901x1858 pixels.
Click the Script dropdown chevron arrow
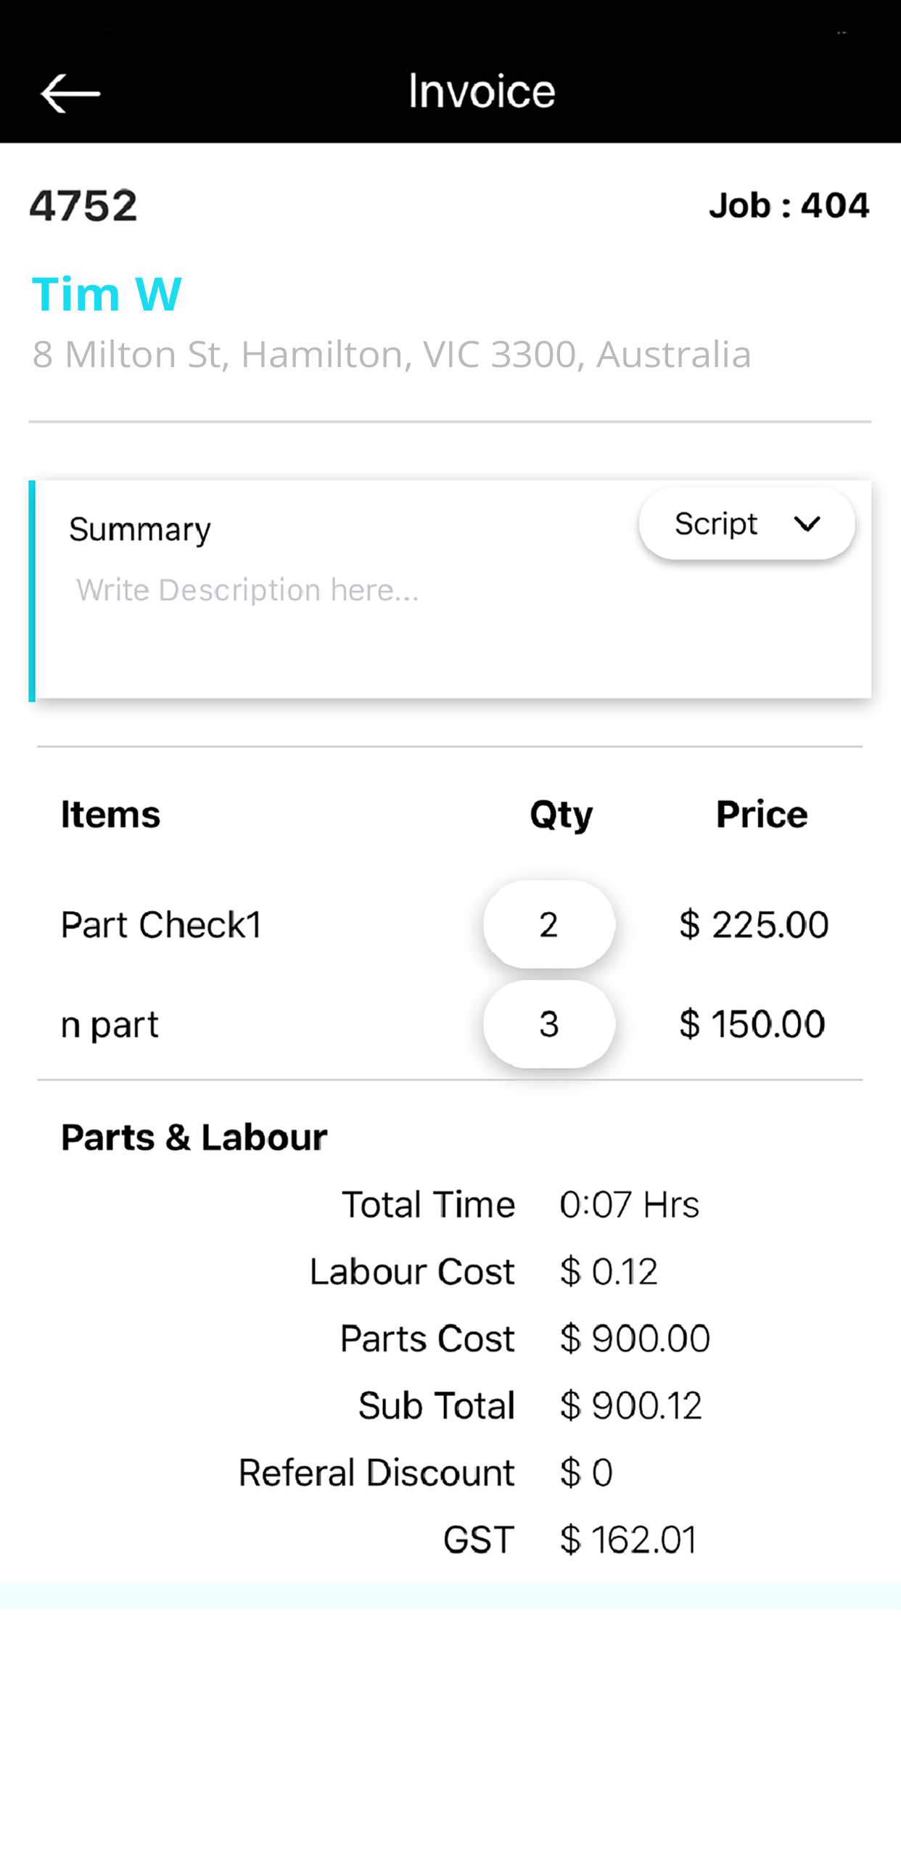[806, 523]
